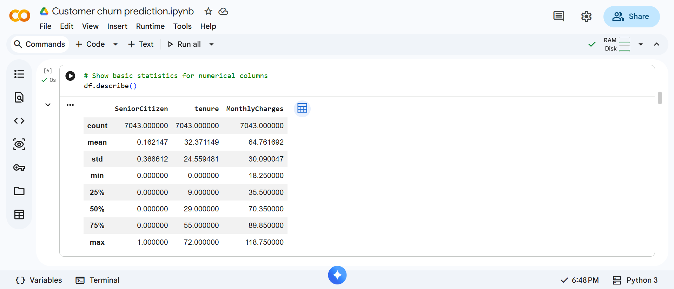Viewport: 674px width, 289px height.
Task: Open the data explorer table icon in sidebar
Action: point(19,215)
